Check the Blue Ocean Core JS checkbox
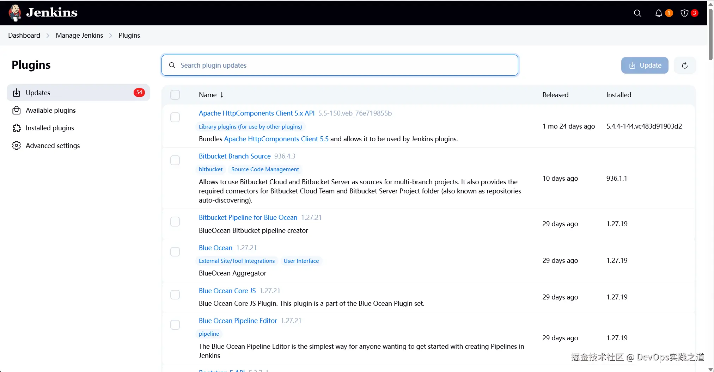The height and width of the screenshot is (372, 714). coord(175,295)
